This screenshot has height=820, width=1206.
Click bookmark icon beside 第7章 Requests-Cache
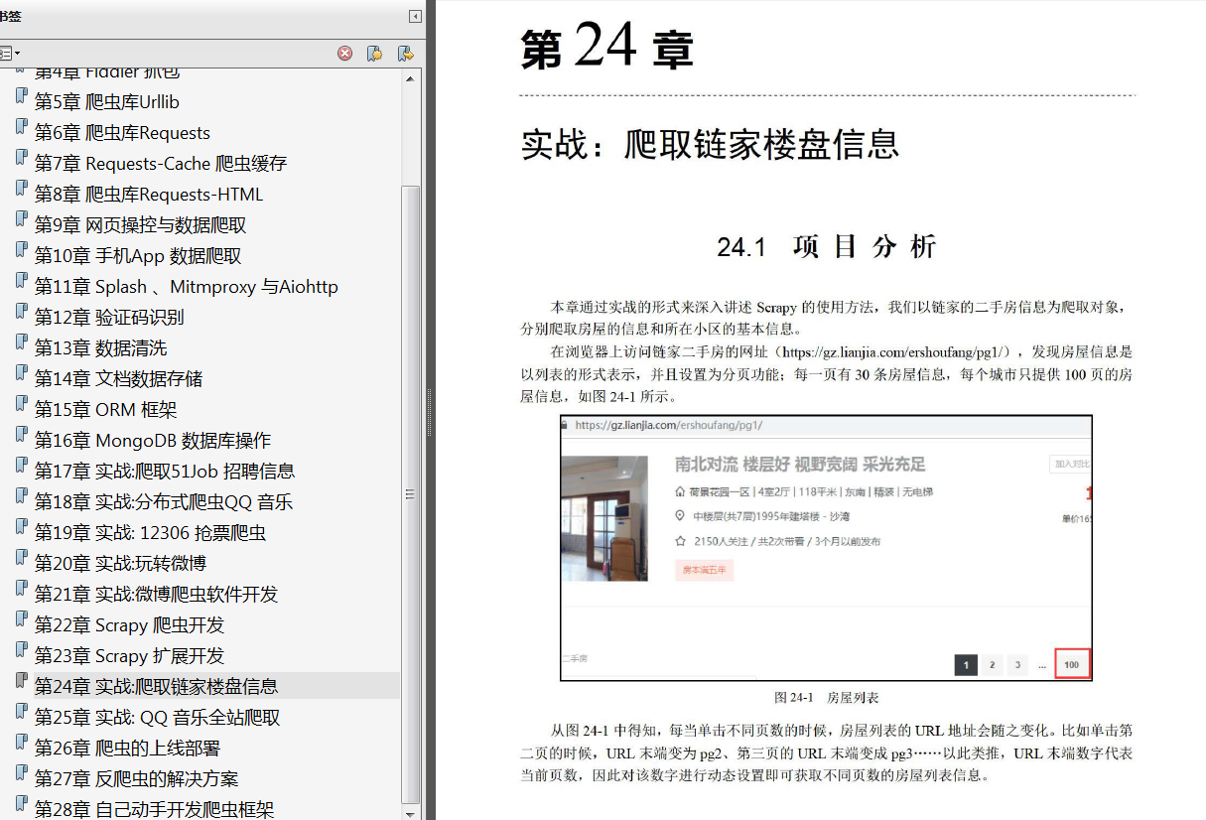click(x=21, y=159)
